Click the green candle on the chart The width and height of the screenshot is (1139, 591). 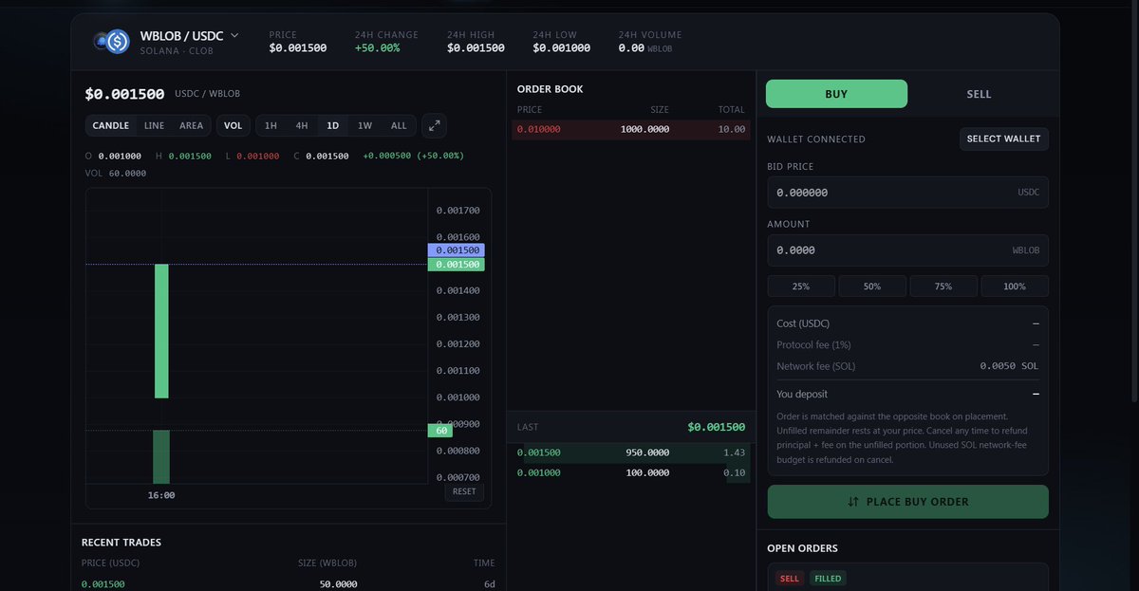pos(161,331)
